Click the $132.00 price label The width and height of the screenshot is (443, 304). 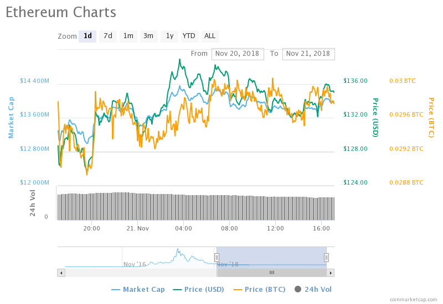[x=356, y=114]
